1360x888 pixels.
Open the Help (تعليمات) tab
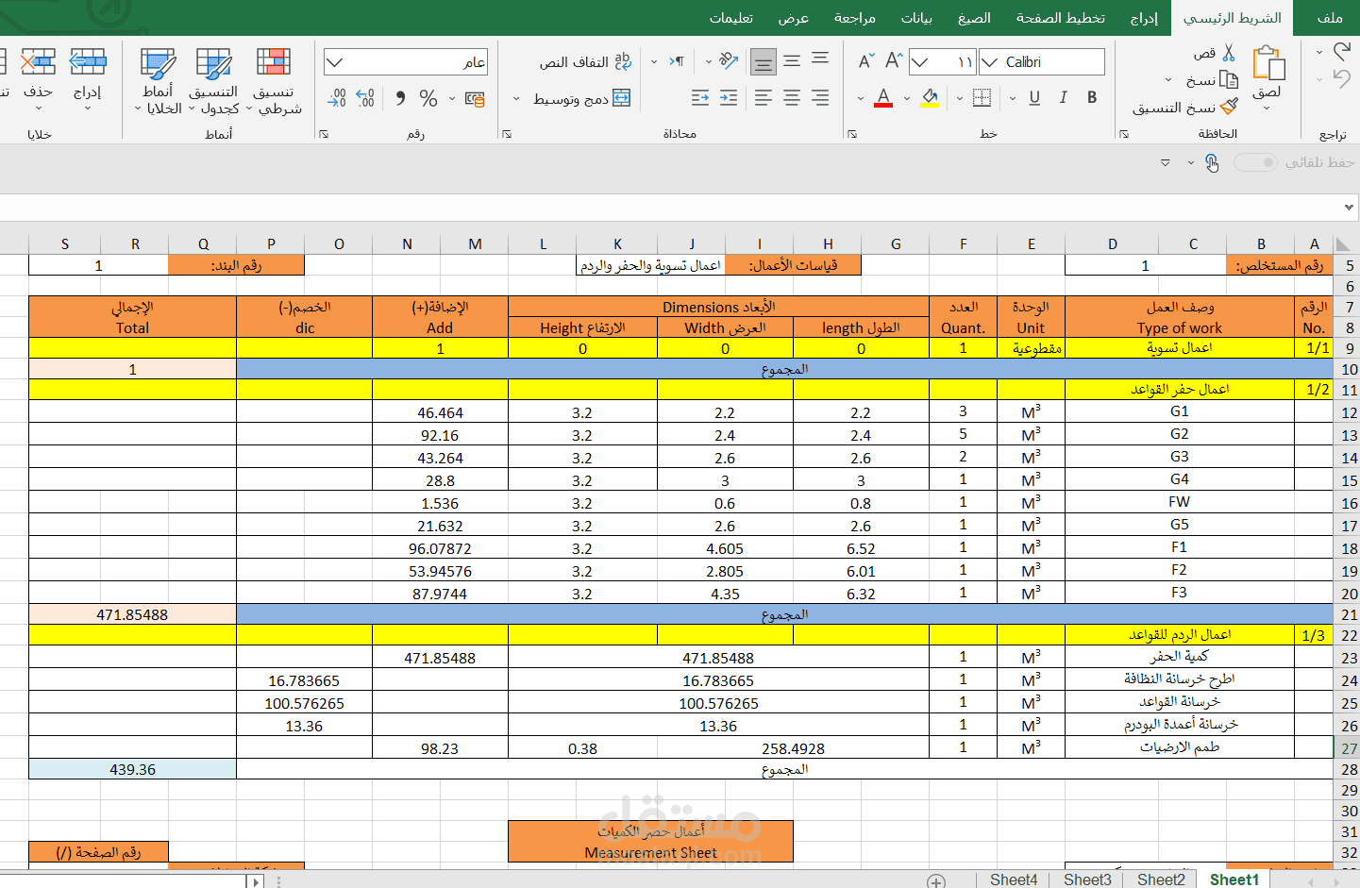click(731, 18)
